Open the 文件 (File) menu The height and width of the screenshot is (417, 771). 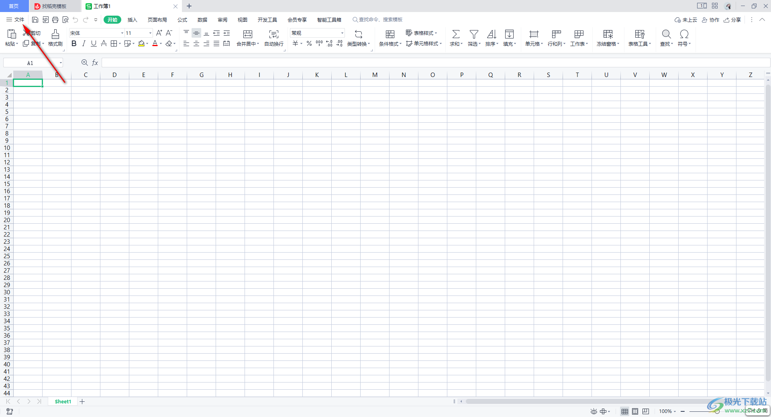(x=15, y=20)
